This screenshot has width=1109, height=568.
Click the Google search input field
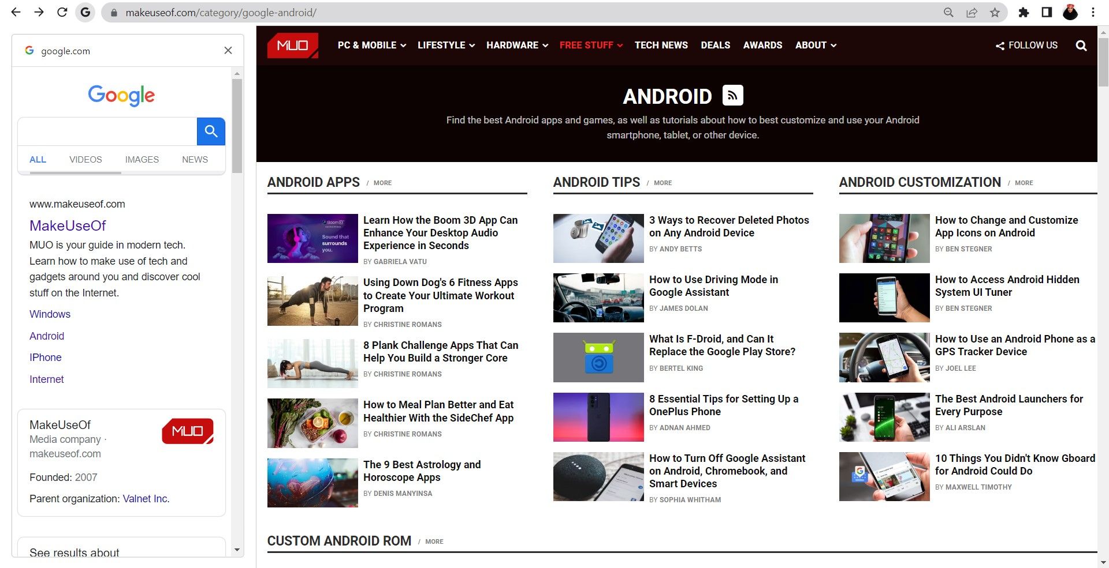pos(107,131)
